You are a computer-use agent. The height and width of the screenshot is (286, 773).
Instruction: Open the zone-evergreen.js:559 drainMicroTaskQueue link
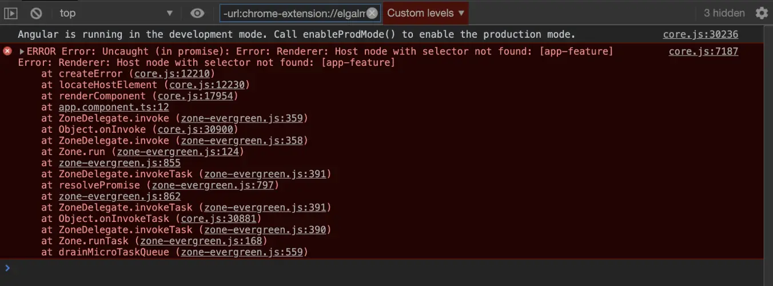tap(242, 252)
